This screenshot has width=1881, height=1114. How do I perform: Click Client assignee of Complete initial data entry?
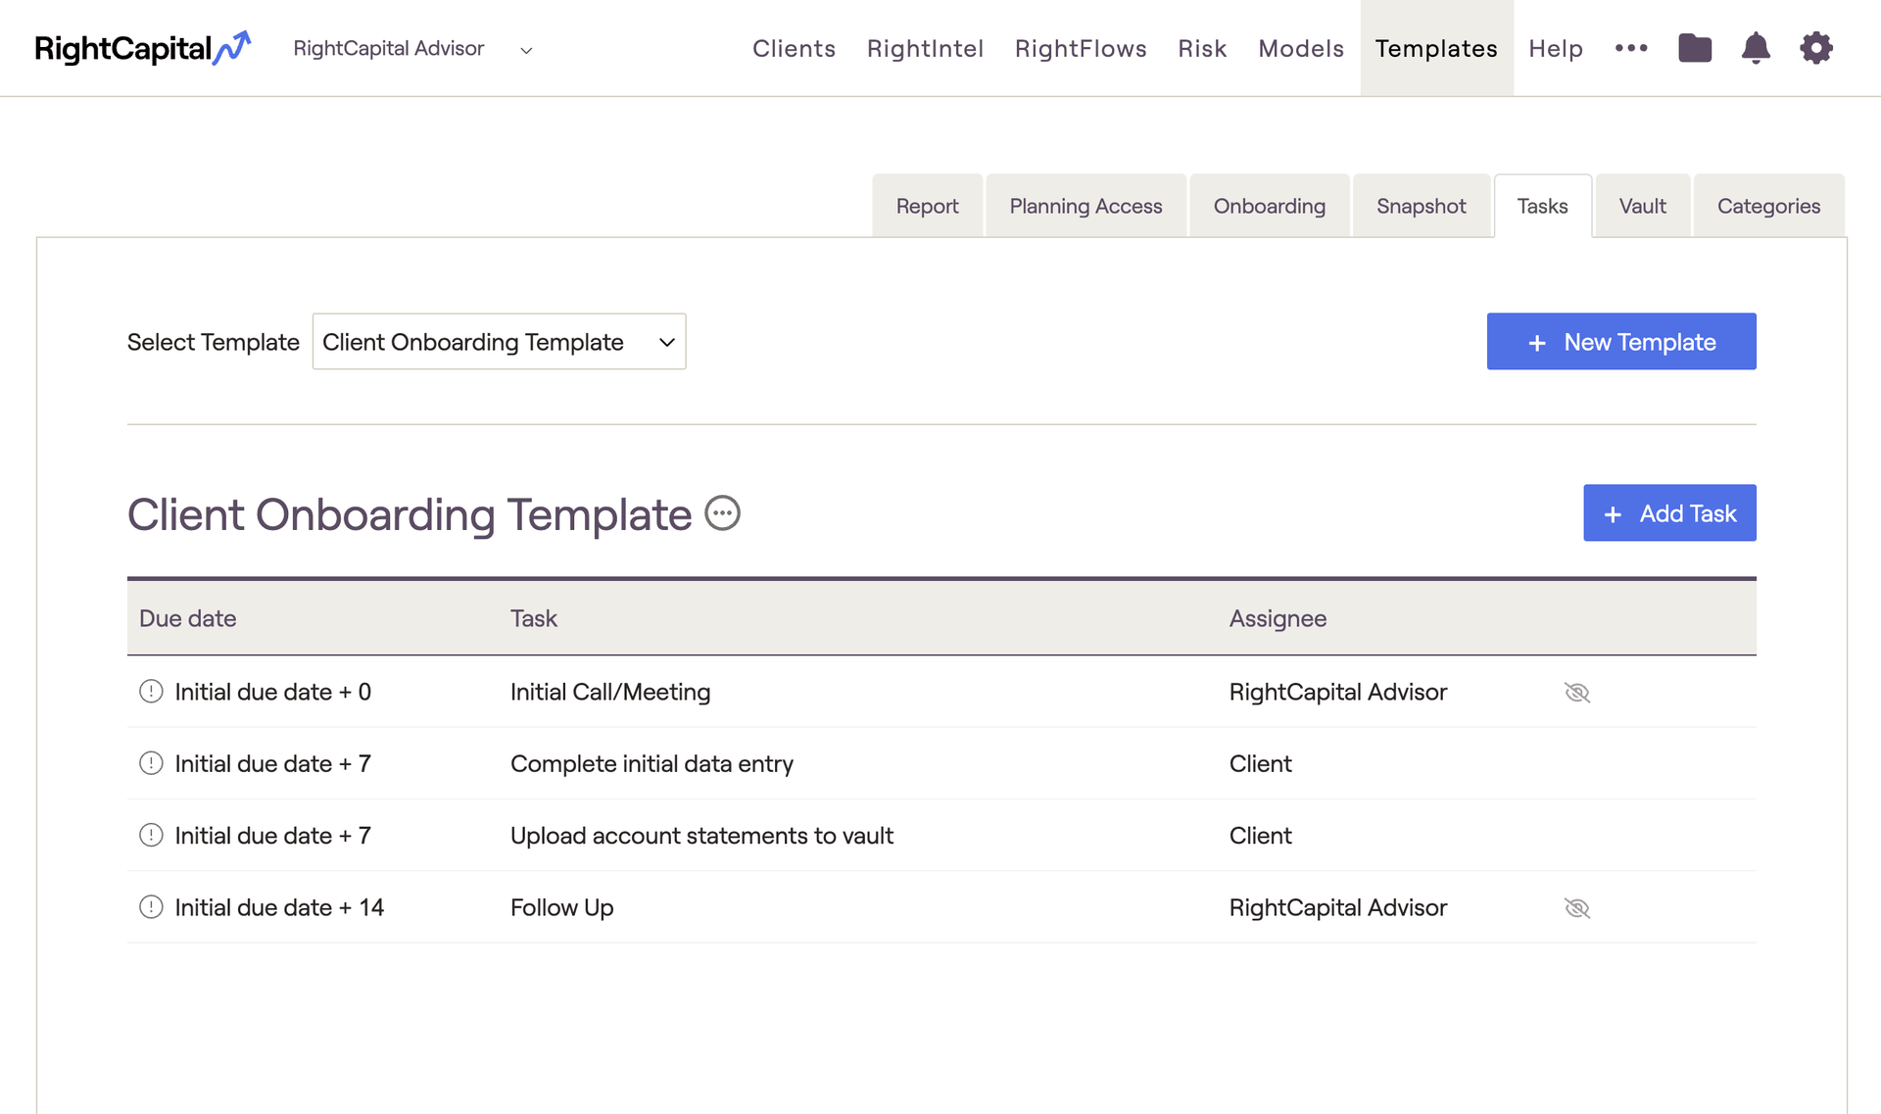point(1260,763)
